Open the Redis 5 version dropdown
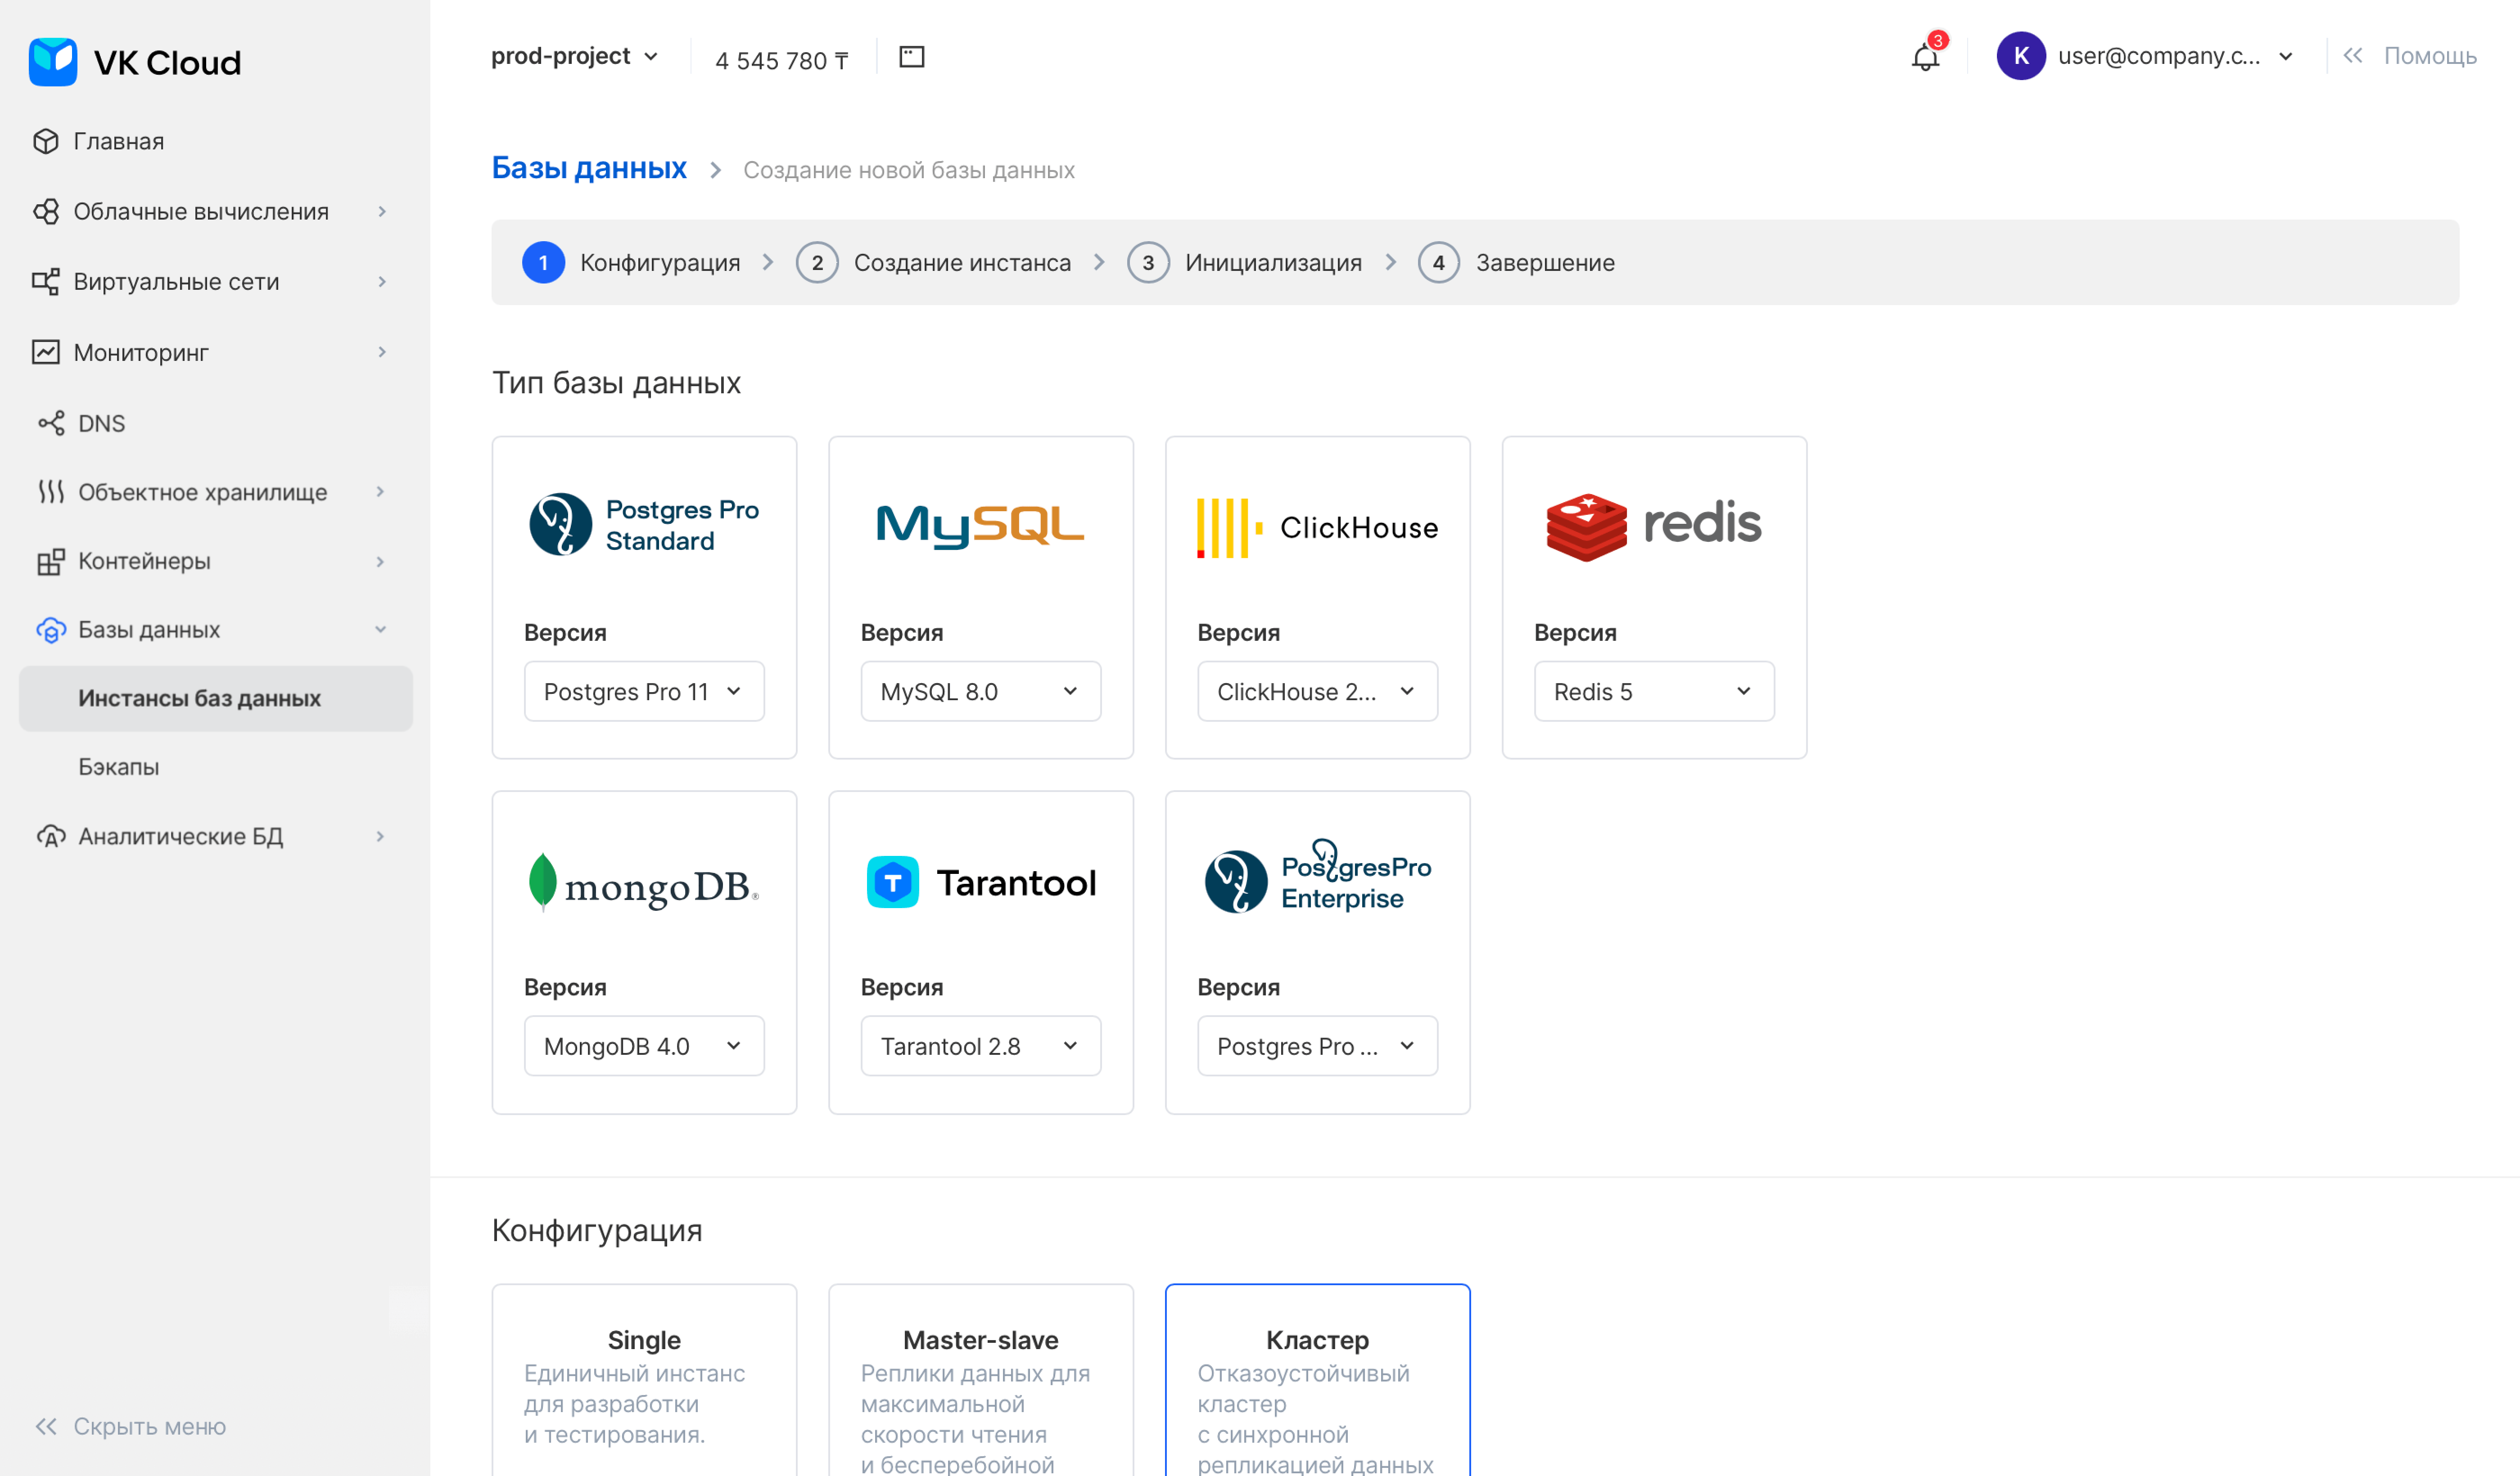This screenshot has width=2520, height=1476. tap(1654, 691)
